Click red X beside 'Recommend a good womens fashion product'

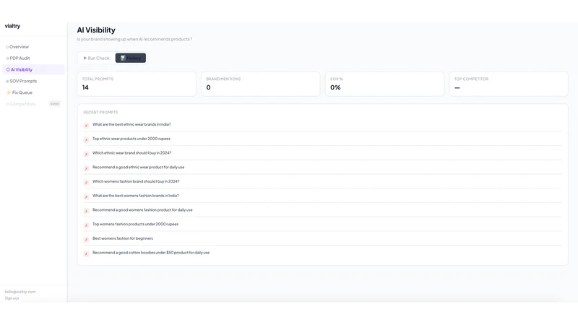click(86, 211)
